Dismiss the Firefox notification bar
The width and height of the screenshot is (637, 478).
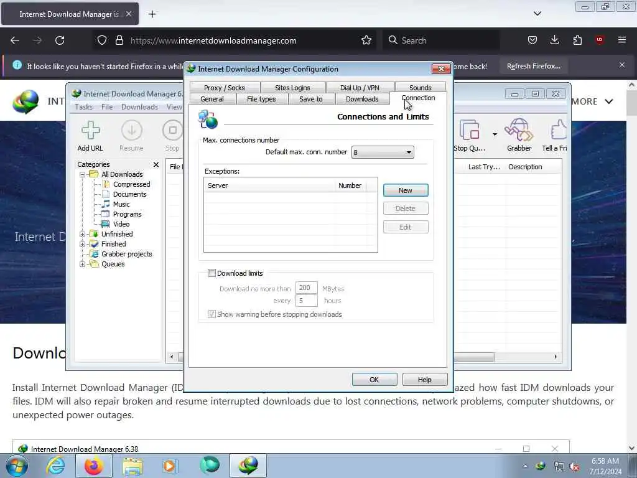pyautogui.click(x=622, y=65)
